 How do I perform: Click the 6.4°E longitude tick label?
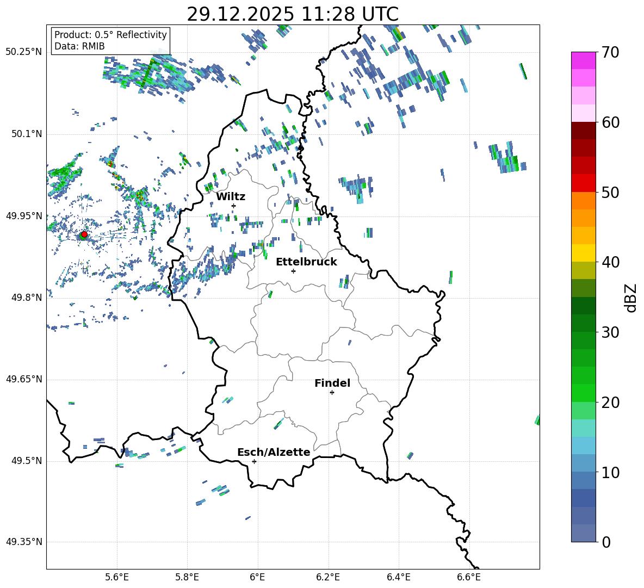[399, 578]
